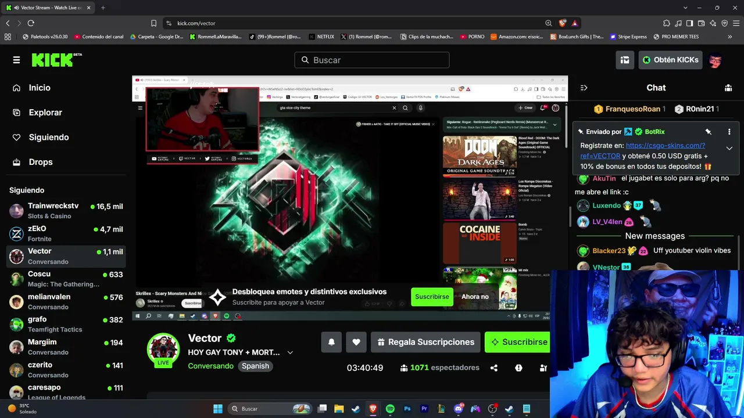744x418 pixels.
Task: Open the NETFLIX bookmark
Action: (x=321, y=37)
